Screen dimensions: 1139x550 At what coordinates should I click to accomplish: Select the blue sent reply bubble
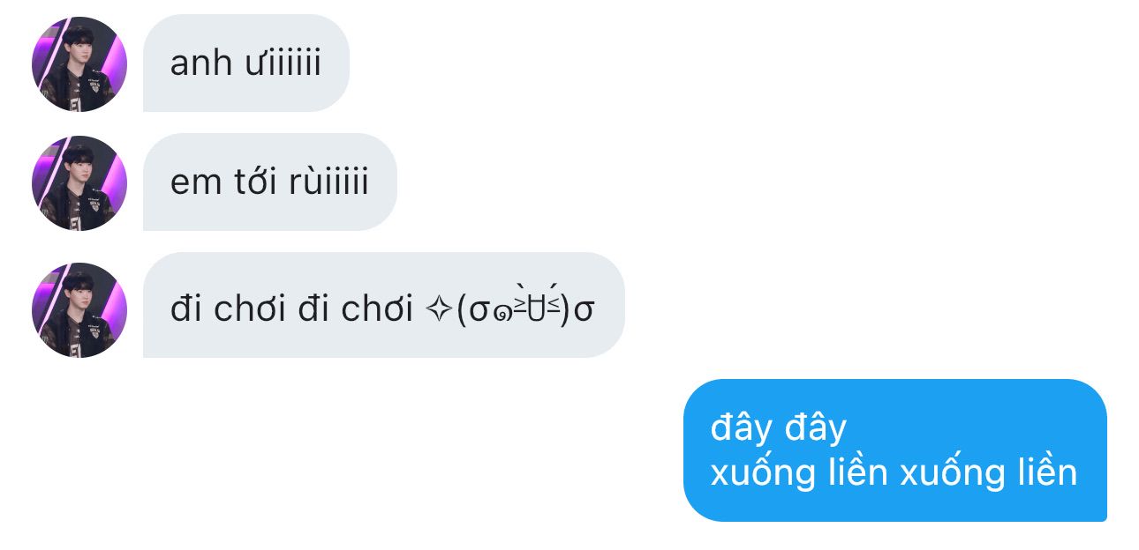895,450
